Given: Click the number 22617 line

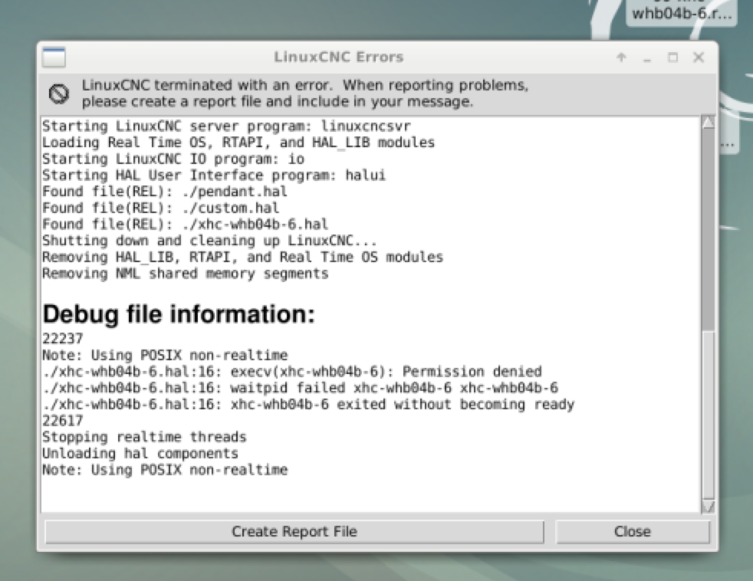Looking at the screenshot, I should click(x=62, y=421).
